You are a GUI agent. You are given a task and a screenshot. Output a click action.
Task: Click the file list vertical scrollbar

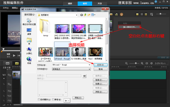107,32
